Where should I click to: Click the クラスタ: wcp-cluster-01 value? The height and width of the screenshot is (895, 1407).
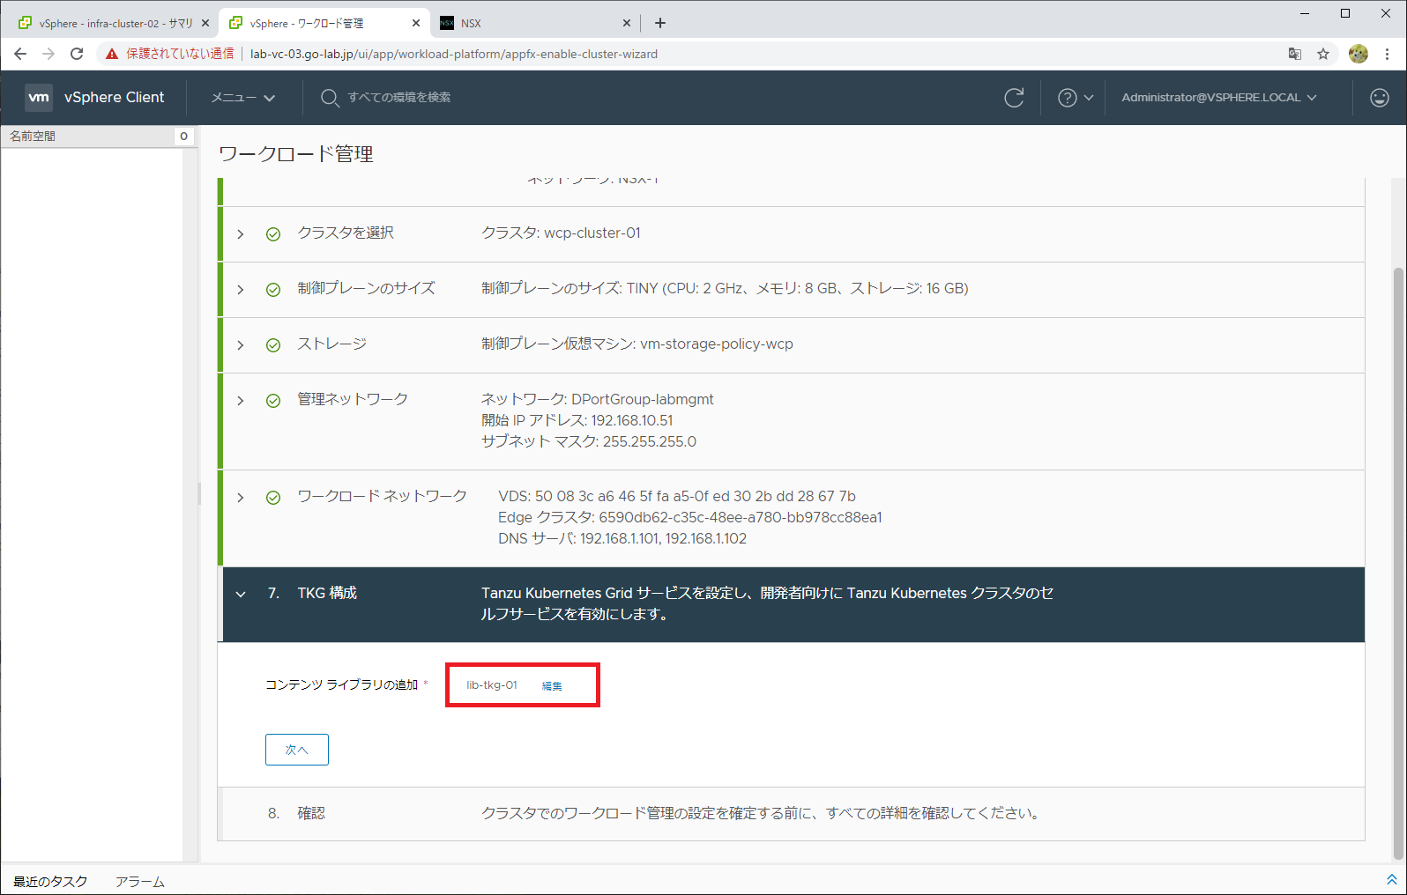coord(561,233)
